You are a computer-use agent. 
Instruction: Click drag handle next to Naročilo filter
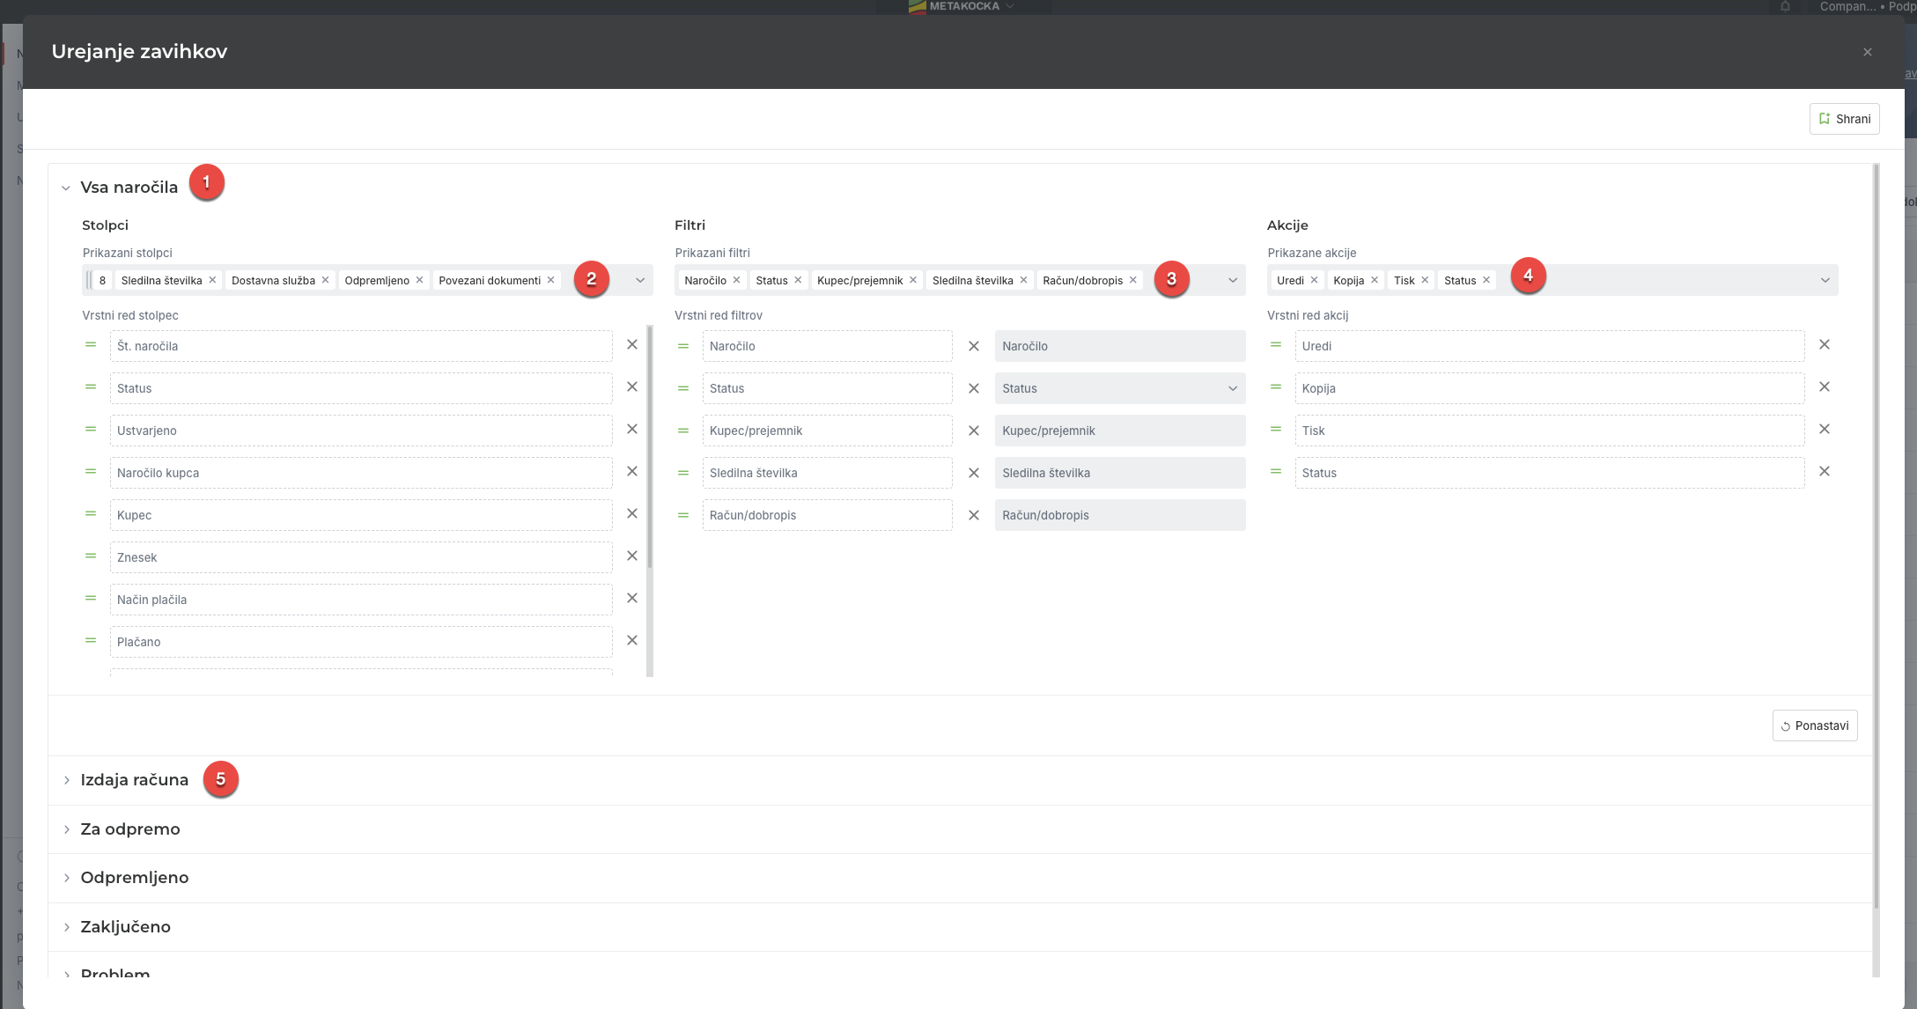pos(682,346)
